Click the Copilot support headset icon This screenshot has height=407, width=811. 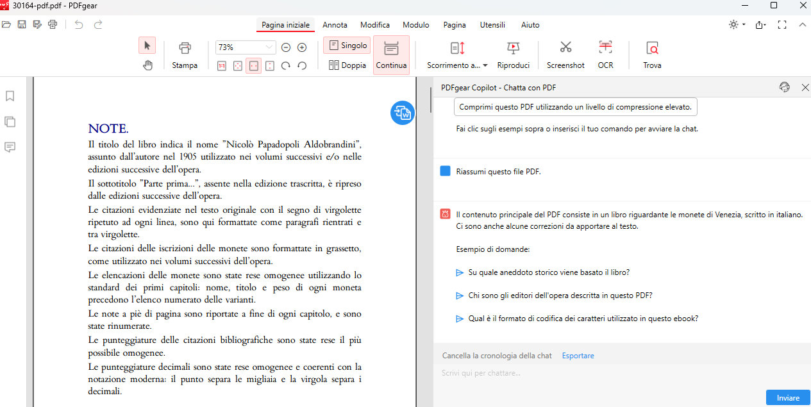pos(784,87)
